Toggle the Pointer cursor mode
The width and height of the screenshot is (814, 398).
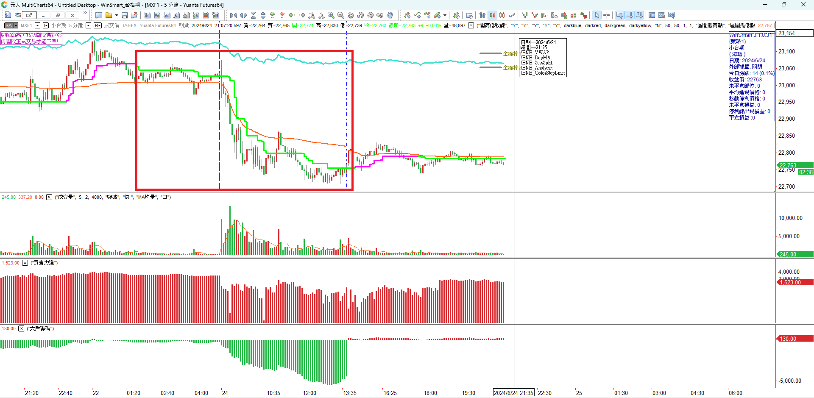(597, 15)
